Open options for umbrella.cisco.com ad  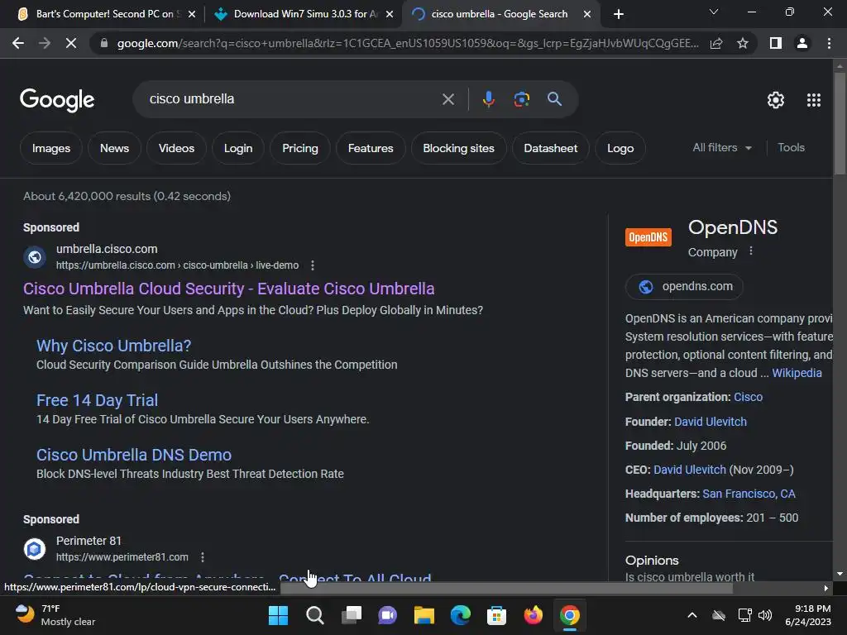point(312,265)
